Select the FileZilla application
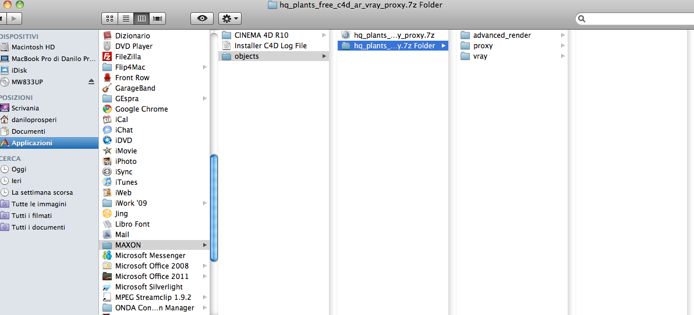The image size is (694, 315). pos(128,56)
